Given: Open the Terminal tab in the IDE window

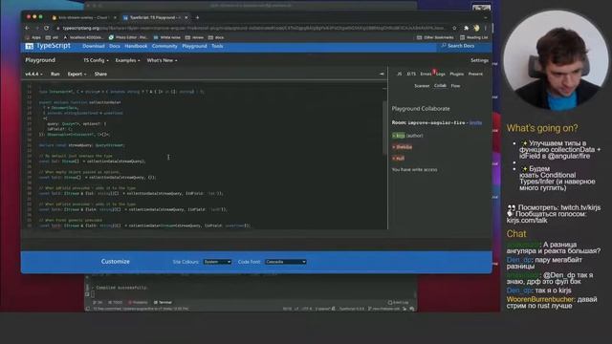Looking at the screenshot, I should point(163,302).
